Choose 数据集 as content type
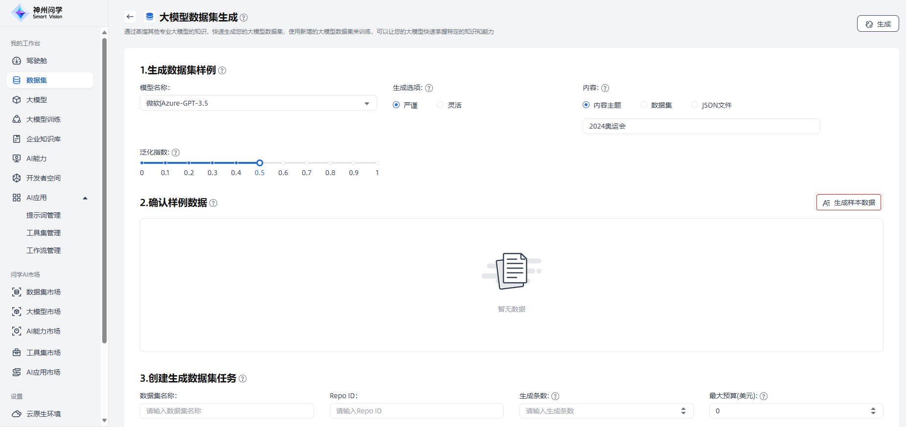Screen dimensions: 906x427 click(x=644, y=105)
